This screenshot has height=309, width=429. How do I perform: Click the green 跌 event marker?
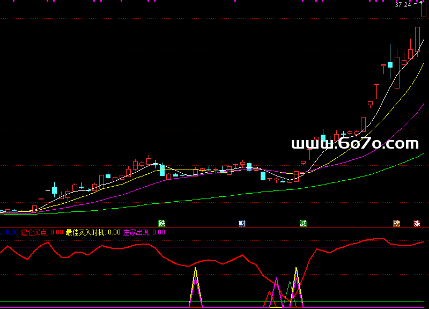click(161, 223)
